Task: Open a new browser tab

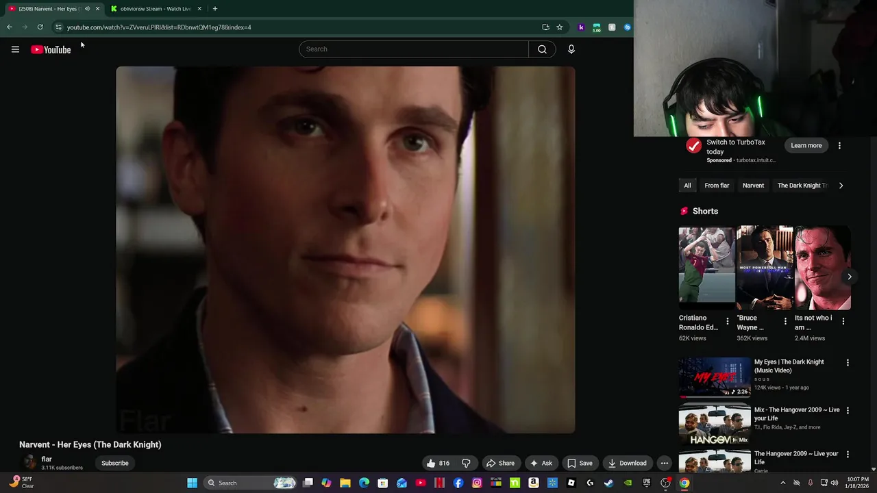Action: point(215,9)
